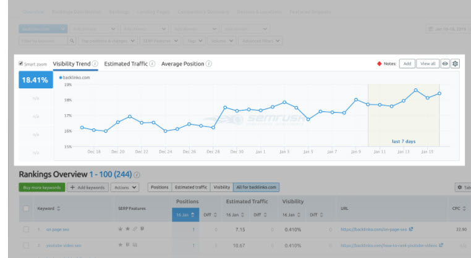Sort table by Keyword column arrows

(59, 208)
